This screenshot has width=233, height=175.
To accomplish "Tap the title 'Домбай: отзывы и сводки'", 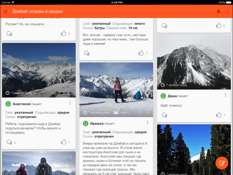I will pyautogui.click(x=37, y=11).
